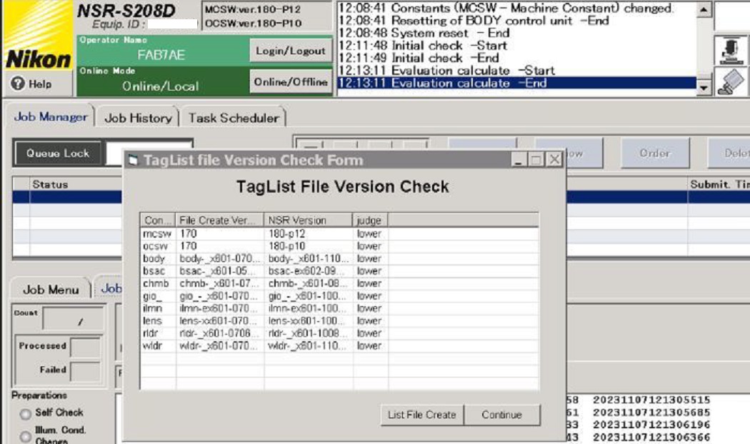Click List File Create button
This screenshot has height=444, width=750.
click(422, 415)
